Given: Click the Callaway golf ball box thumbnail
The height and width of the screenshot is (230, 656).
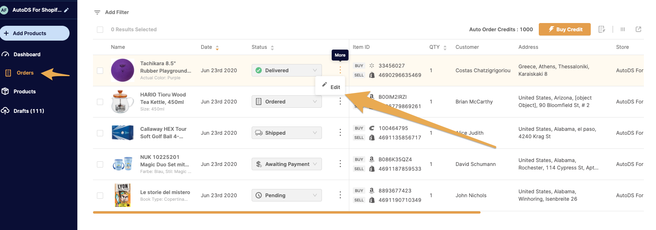Looking at the screenshot, I should tap(123, 133).
